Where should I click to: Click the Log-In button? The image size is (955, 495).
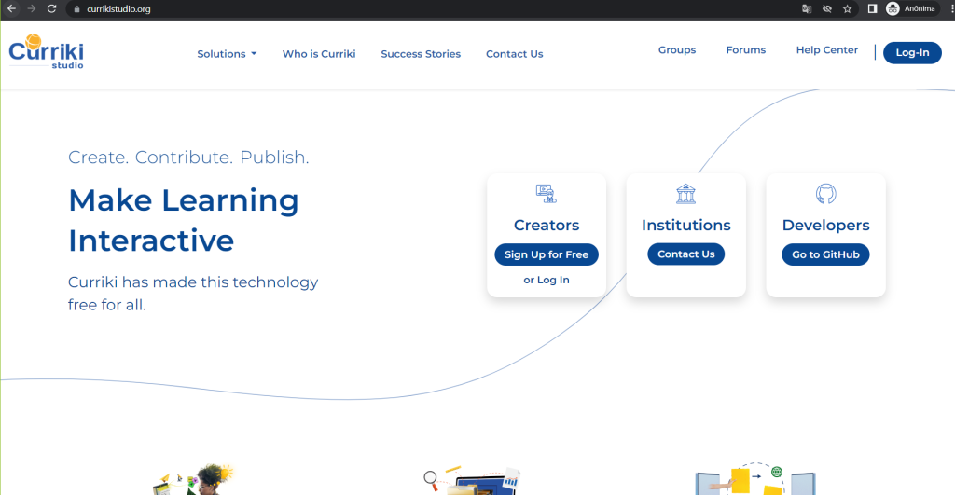(912, 52)
